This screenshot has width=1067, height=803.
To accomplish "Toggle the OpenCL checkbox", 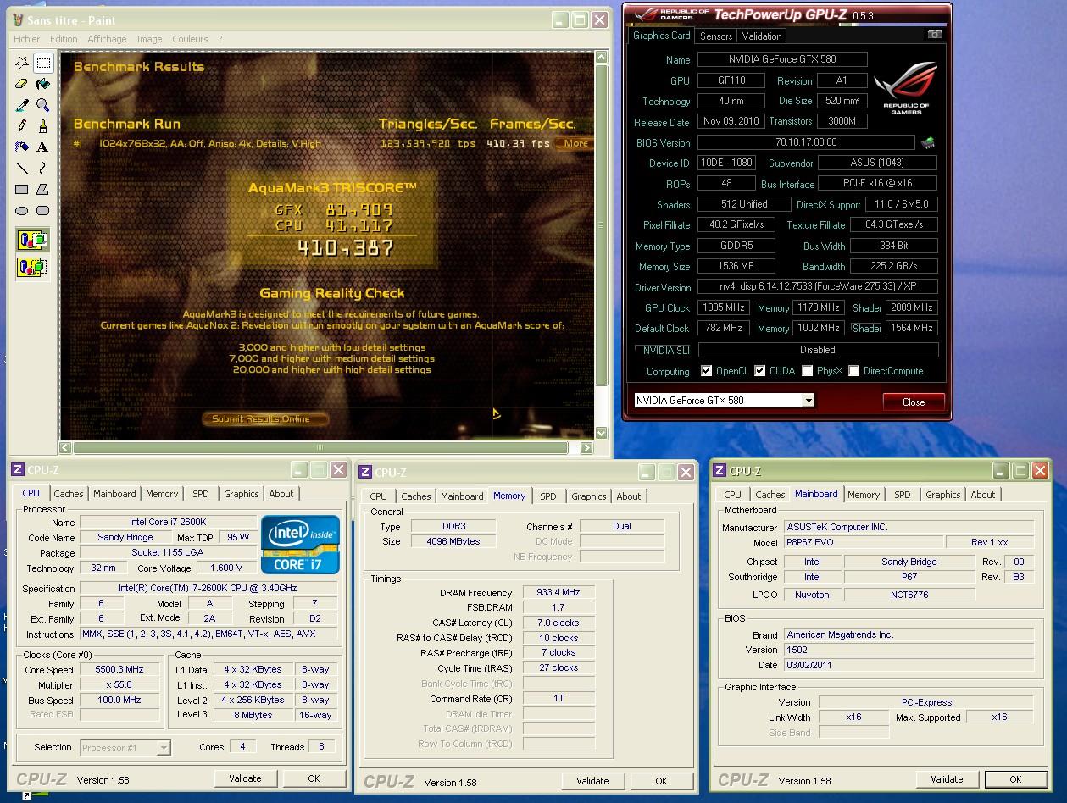I will click(x=707, y=371).
